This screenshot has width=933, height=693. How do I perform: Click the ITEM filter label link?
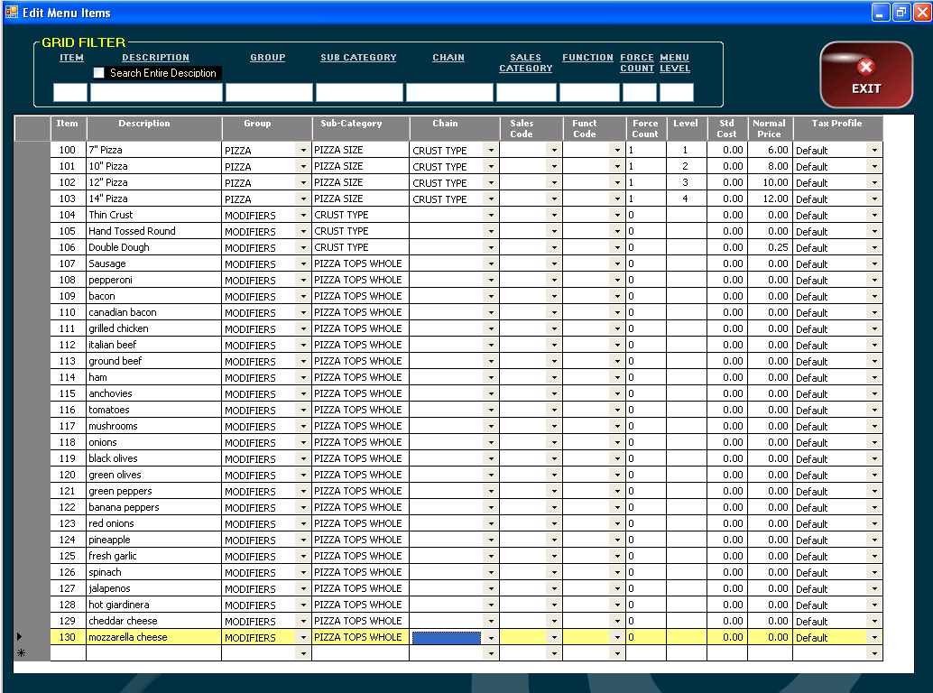click(x=71, y=58)
